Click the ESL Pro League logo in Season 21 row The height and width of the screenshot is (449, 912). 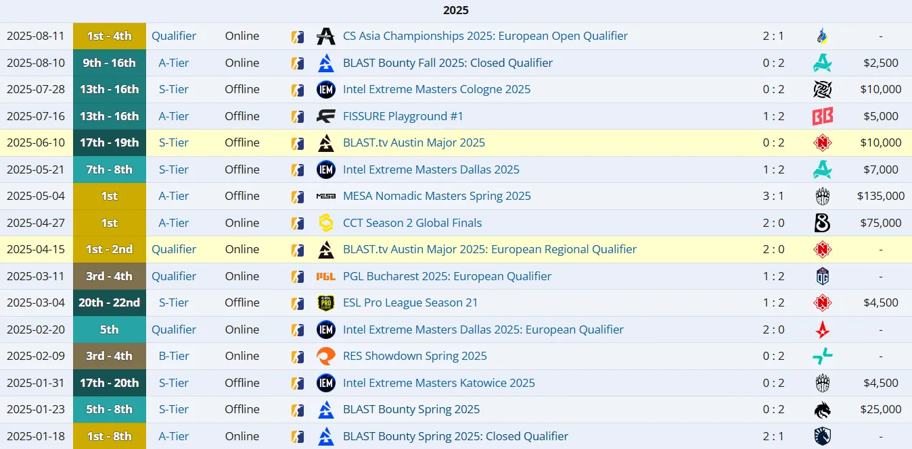click(x=326, y=302)
